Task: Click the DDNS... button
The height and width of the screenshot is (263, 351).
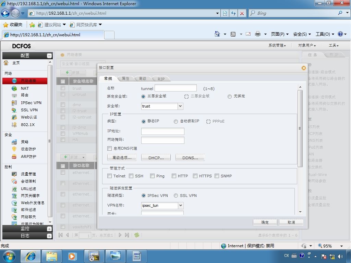Action: pyautogui.click(x=190, y=158)
